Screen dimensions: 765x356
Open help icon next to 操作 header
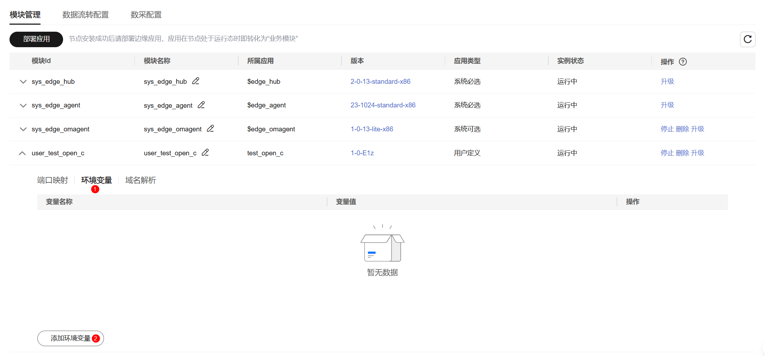tap(683, 62)
